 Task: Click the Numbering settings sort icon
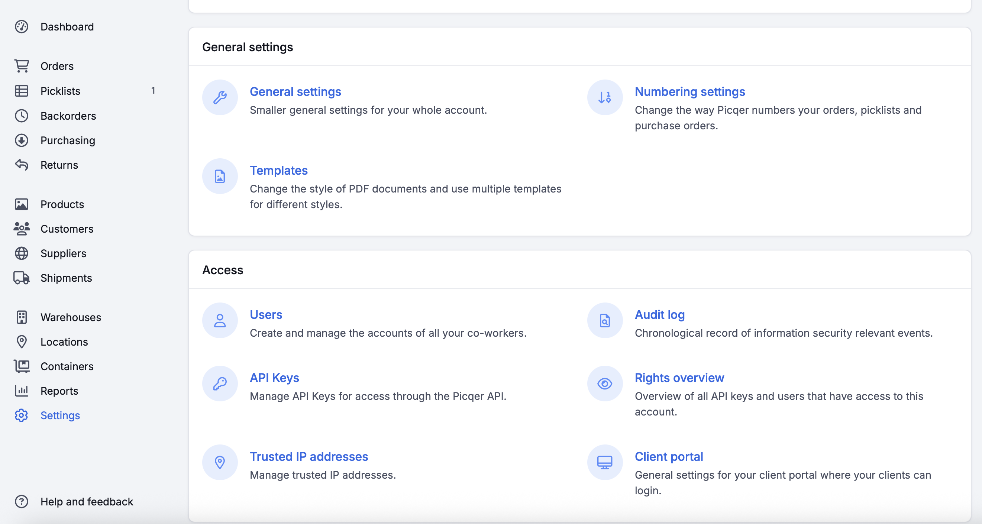(605, 98)
